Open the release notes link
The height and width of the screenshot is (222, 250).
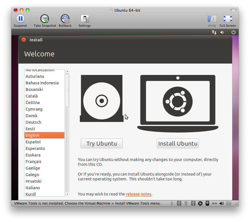[x=139, y=194]
